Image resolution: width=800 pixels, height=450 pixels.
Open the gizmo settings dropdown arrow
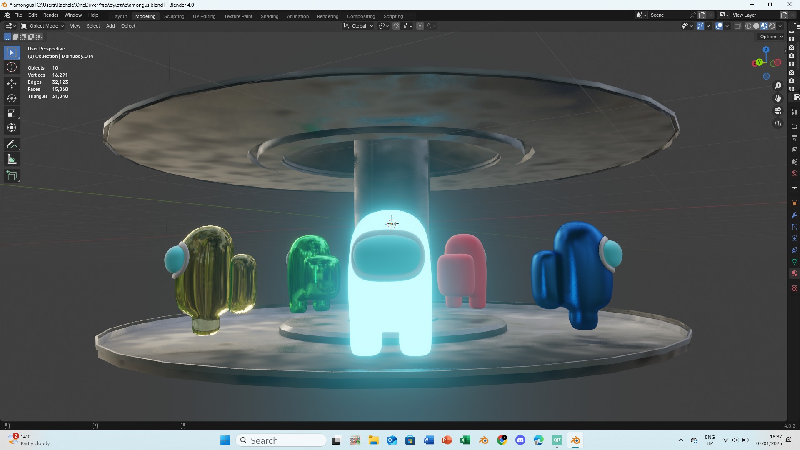(x=708, y=26)
